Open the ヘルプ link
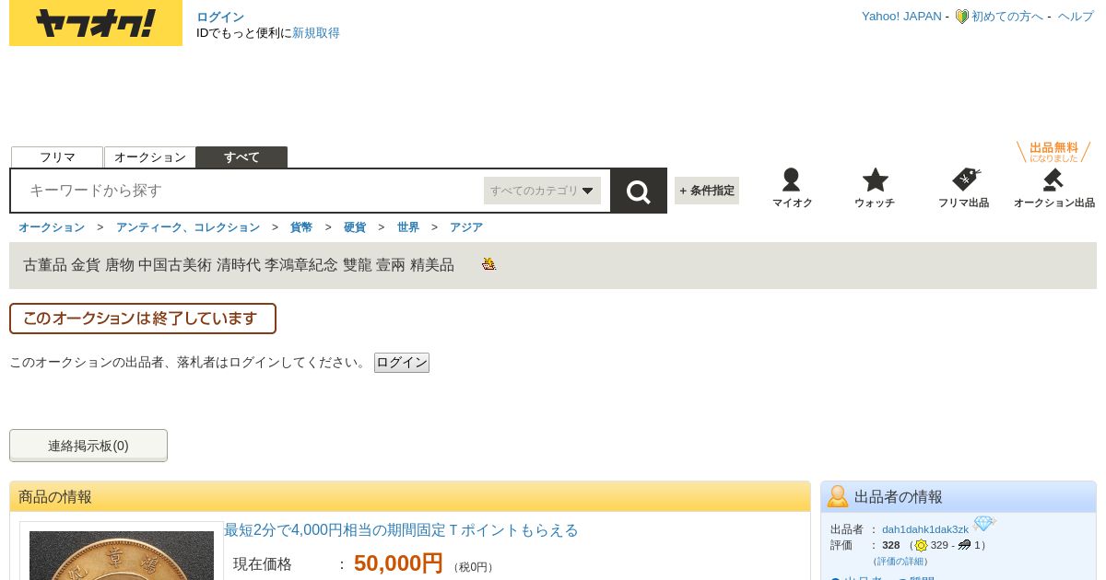The width and height of the screenshot is (1106, 580). click(x=1076, y=17)
